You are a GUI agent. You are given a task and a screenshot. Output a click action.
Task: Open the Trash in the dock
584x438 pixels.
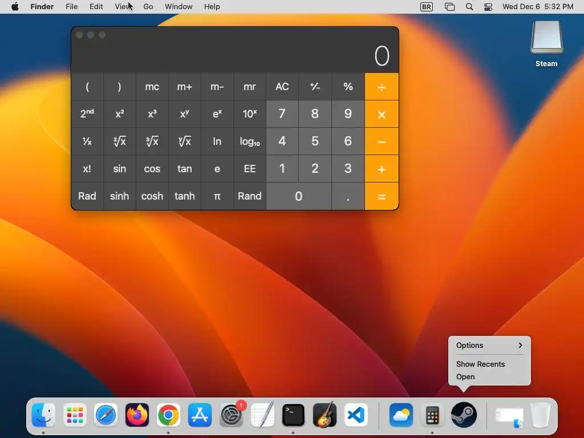pos(541,415)
